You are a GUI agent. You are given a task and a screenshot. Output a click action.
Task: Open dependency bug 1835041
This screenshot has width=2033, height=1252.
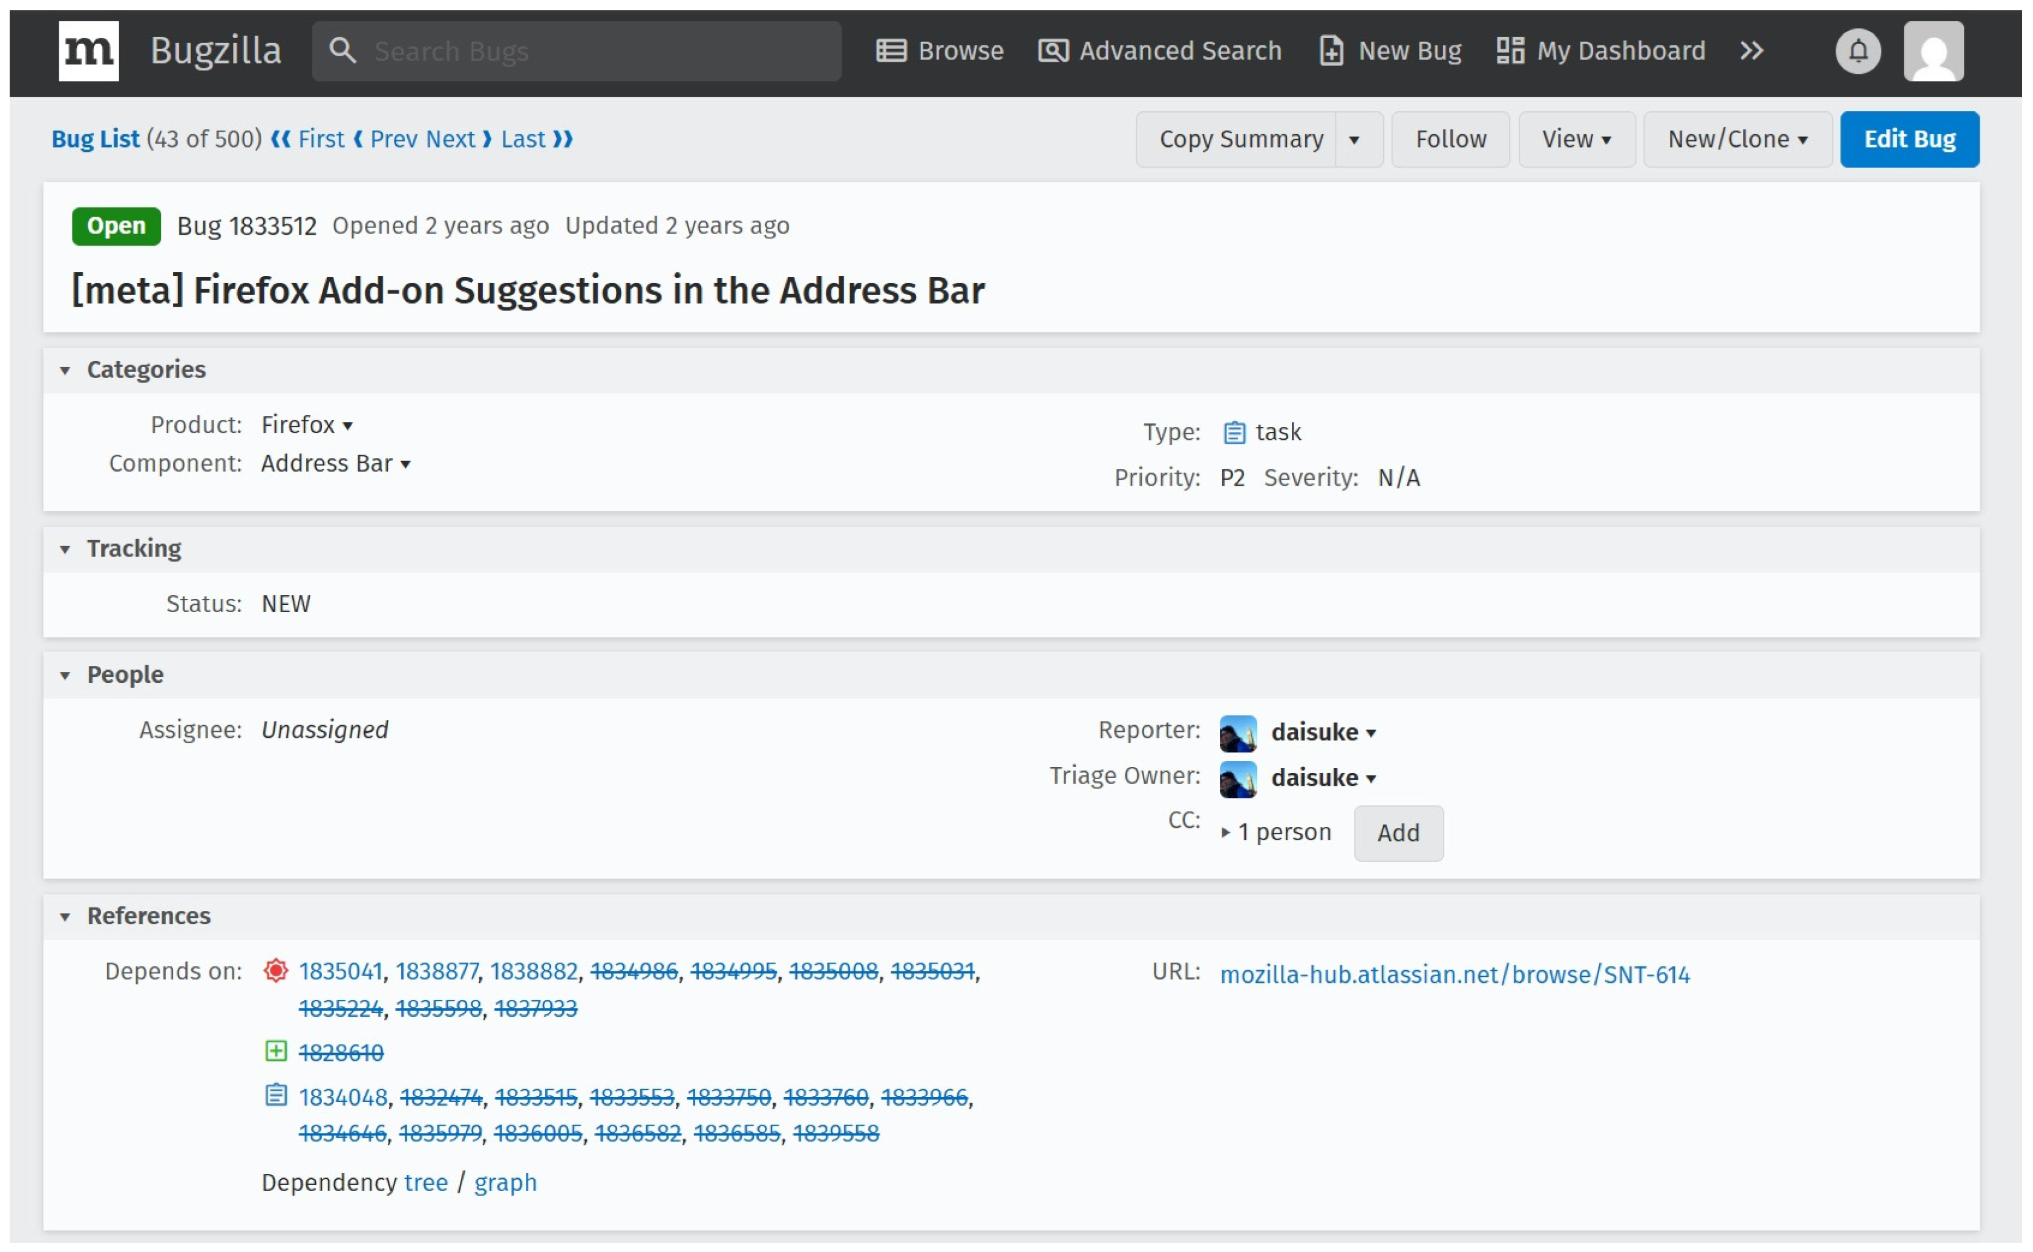pyautogui.click(x=341, y=971)
